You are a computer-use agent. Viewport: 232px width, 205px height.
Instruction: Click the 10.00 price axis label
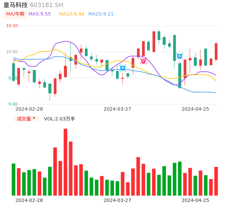(12, 52)
